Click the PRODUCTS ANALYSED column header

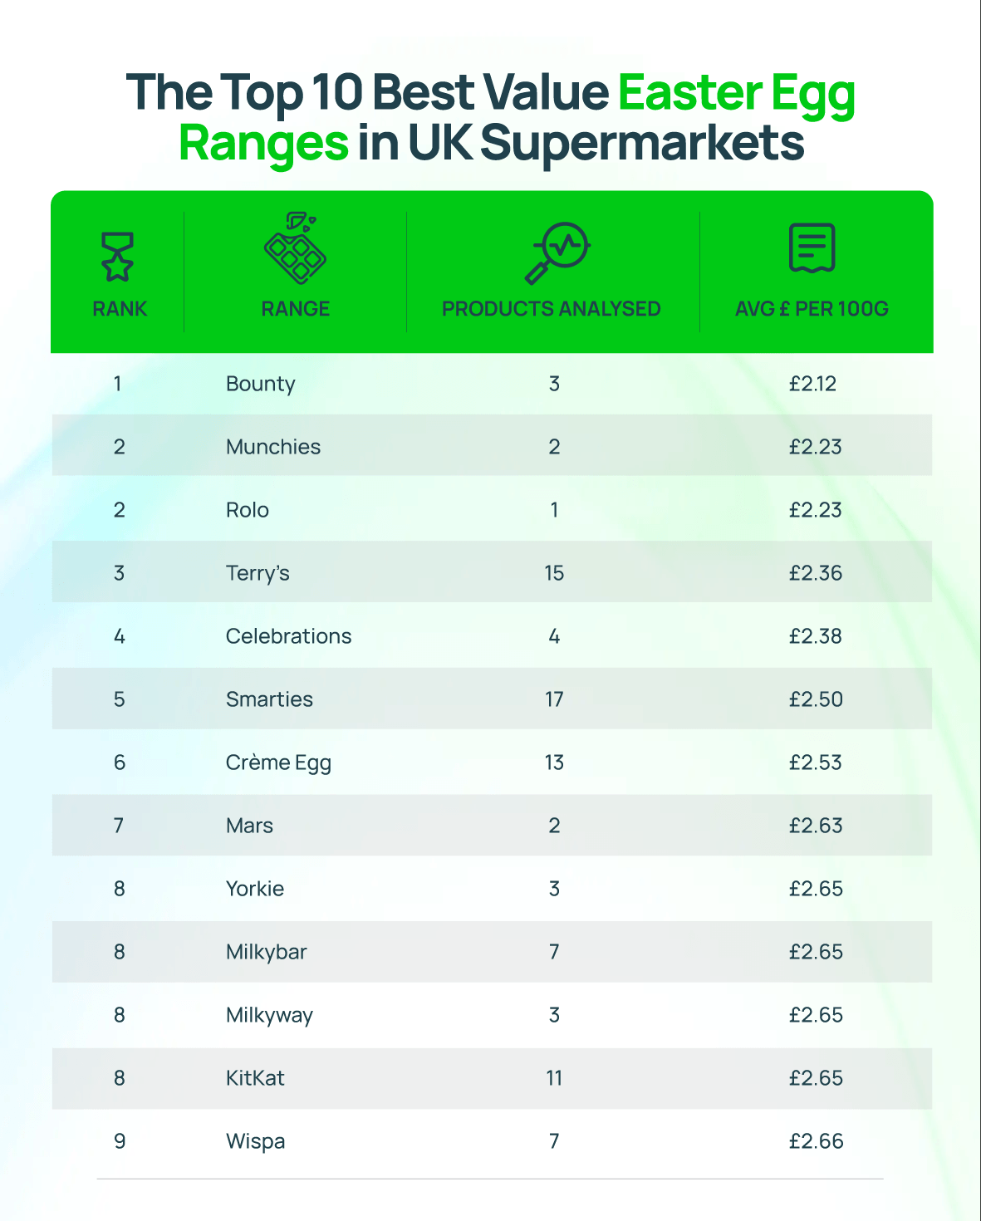point(551,309)
